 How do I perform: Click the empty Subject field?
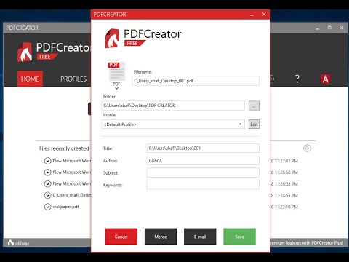203,172
